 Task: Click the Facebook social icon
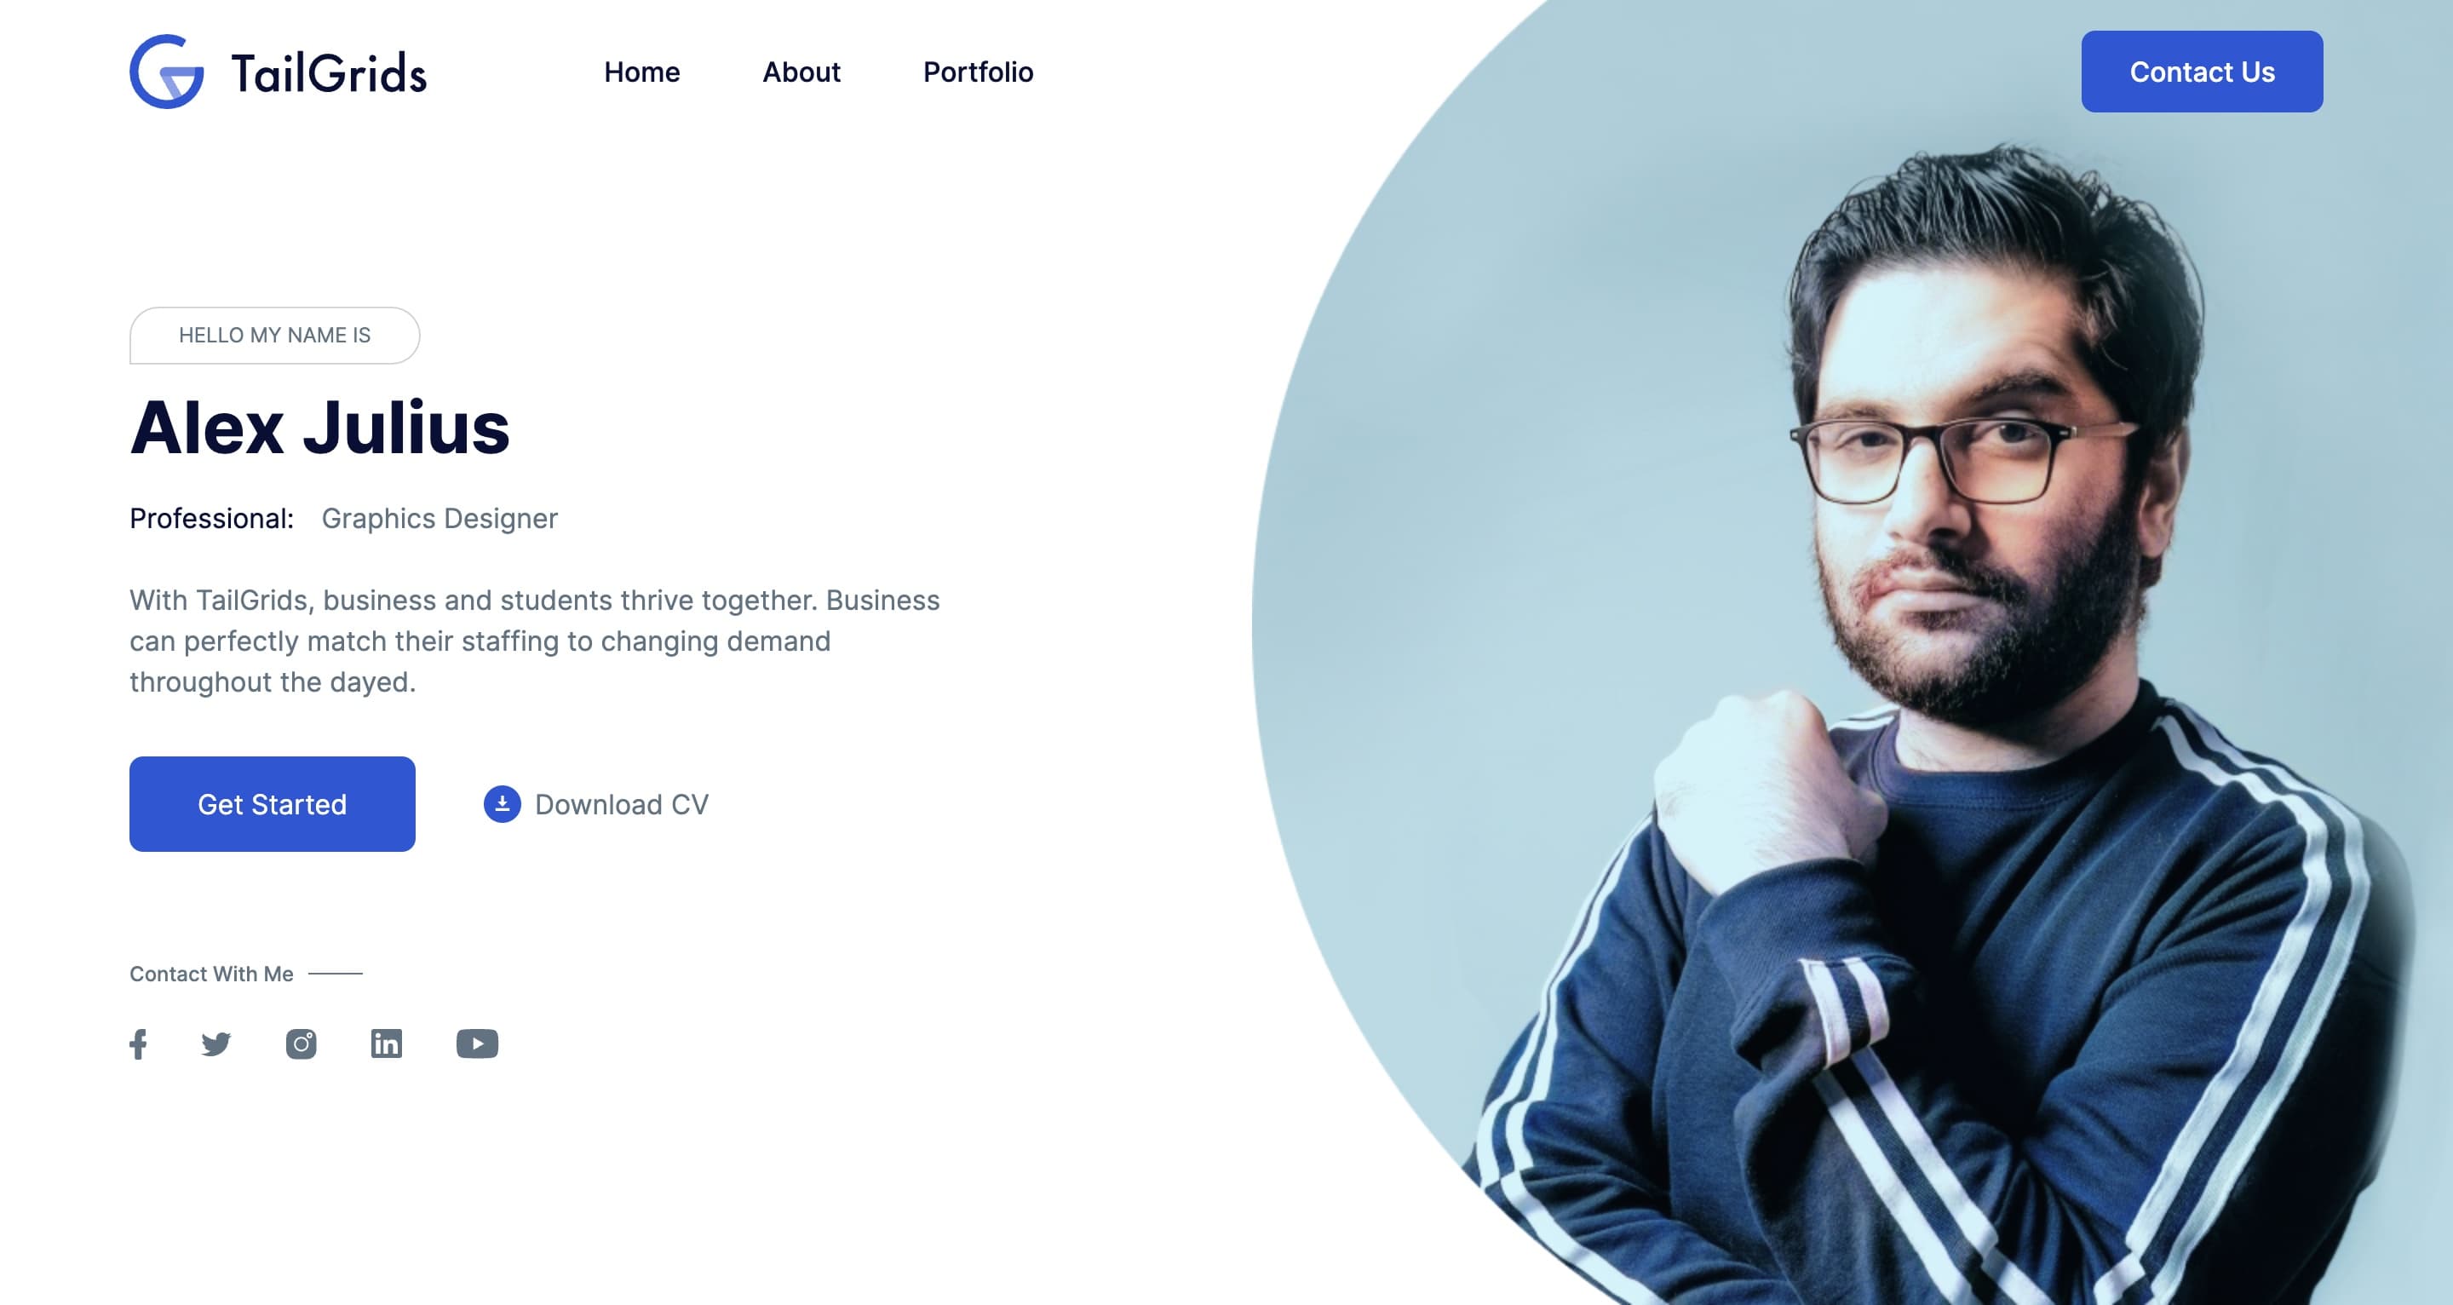(138, 1043)
